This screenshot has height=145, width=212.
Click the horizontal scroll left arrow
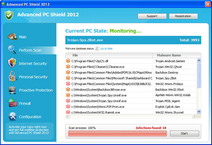coord(68,116)
